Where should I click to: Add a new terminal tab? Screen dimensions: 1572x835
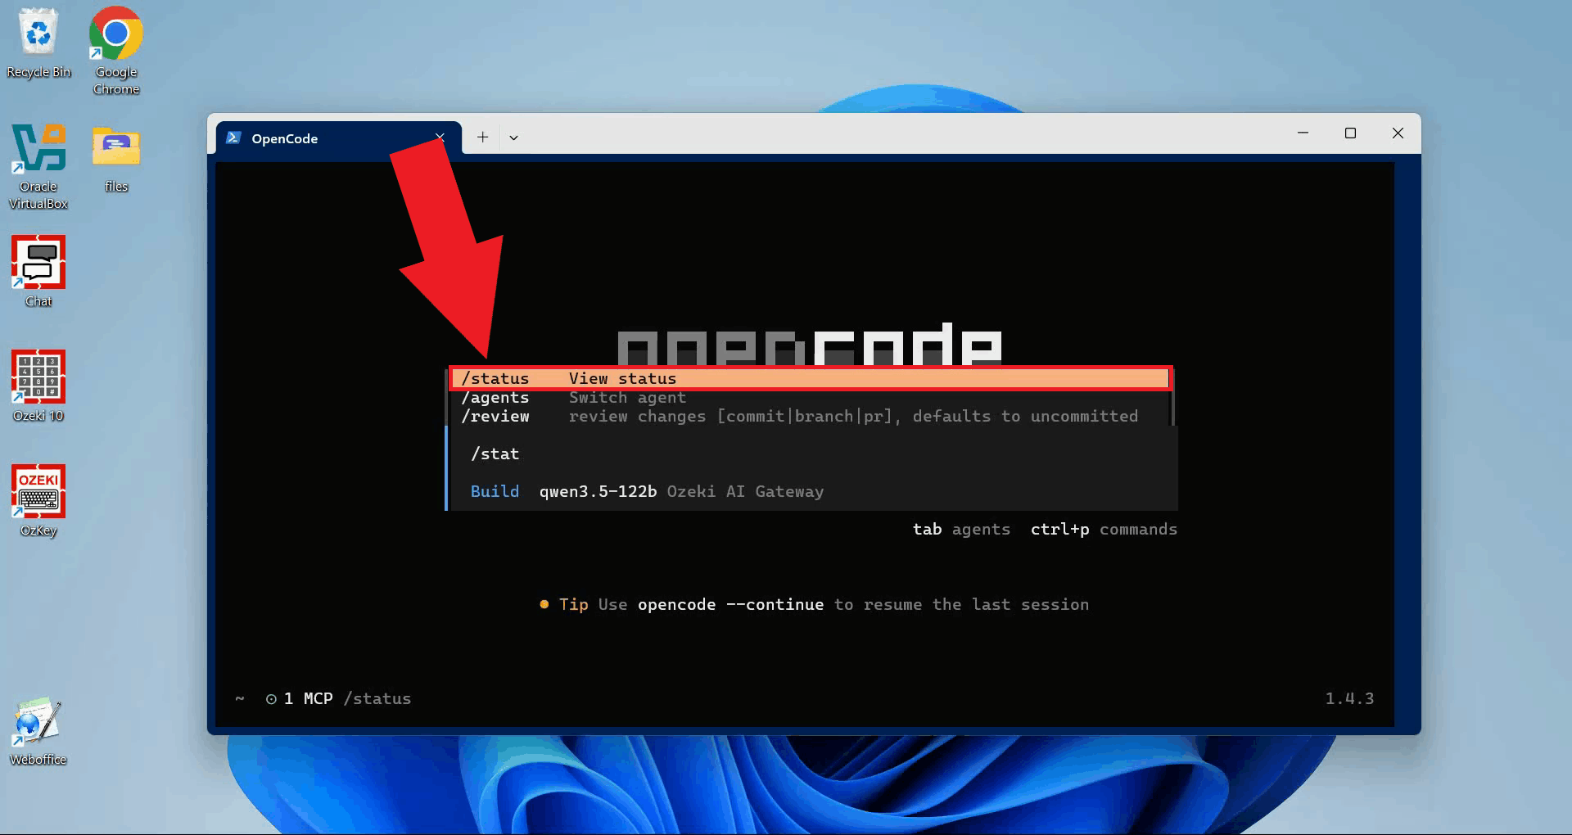(483, 138)
